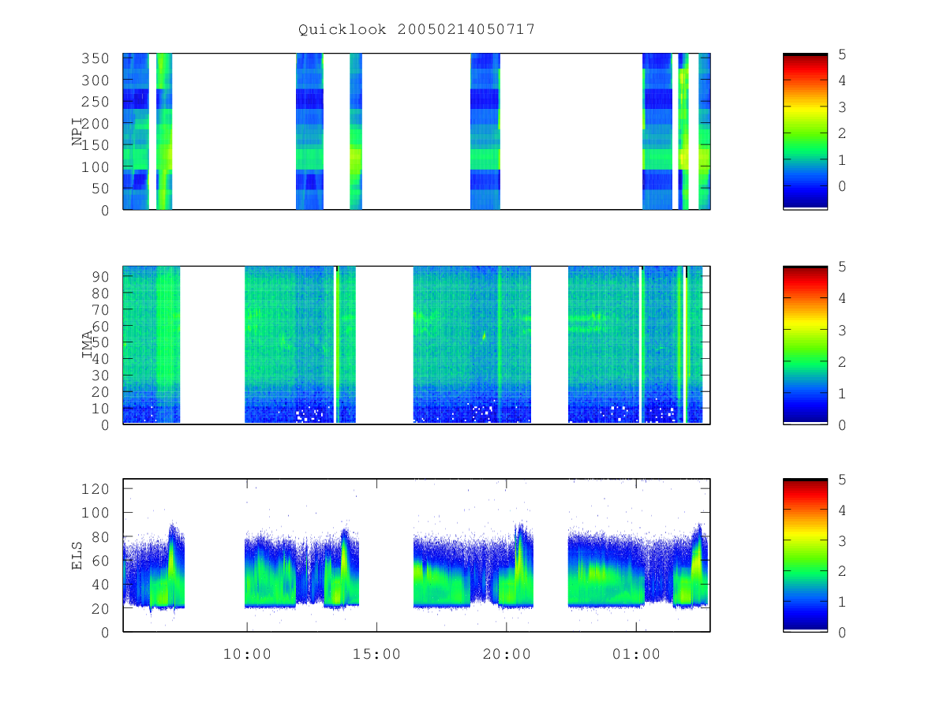
Task: Click the 3 label on NPI color bar
Action: point(843,106)
